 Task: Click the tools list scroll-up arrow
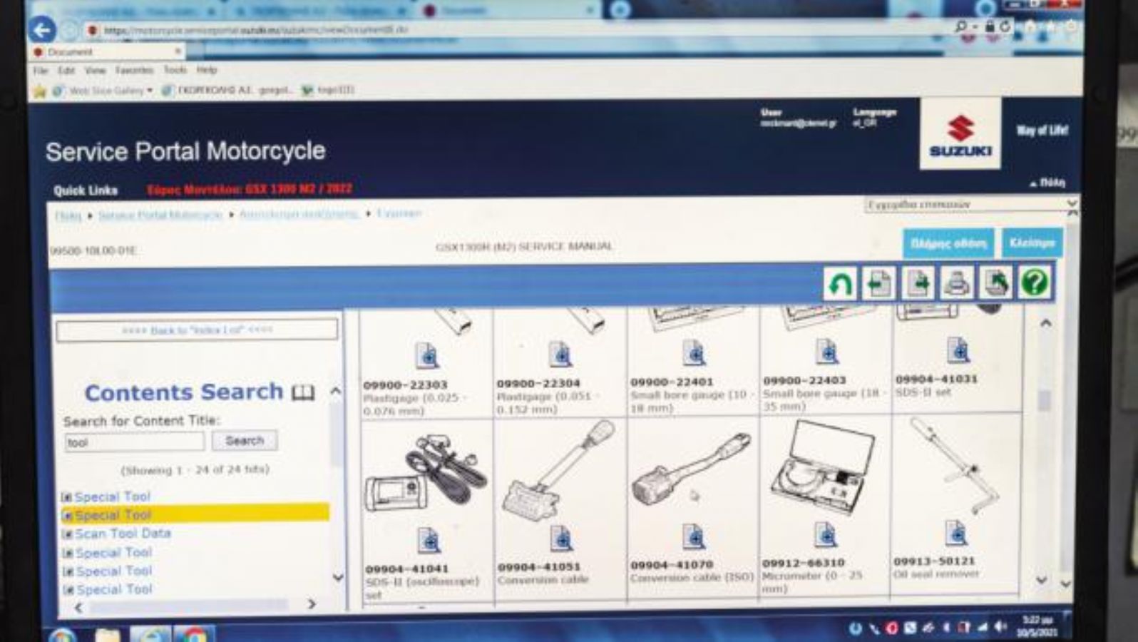coord(1045,323)
